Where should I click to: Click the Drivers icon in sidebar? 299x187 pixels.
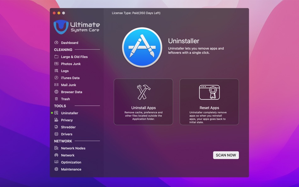coord(56,134)
